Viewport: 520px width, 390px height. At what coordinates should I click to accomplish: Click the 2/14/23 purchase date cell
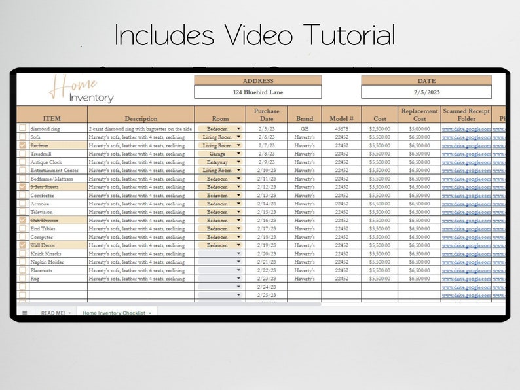(x=267, y=204)
